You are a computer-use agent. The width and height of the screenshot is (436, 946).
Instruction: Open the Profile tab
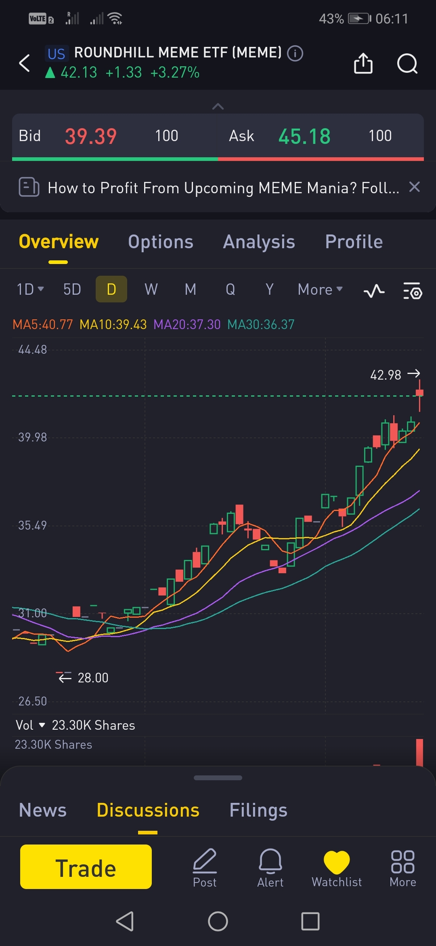pyautogui.click(x=354, y=242)
